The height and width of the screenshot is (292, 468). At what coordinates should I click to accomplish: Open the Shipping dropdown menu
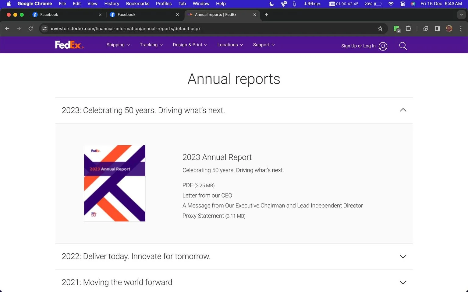(x=118, y=45)
